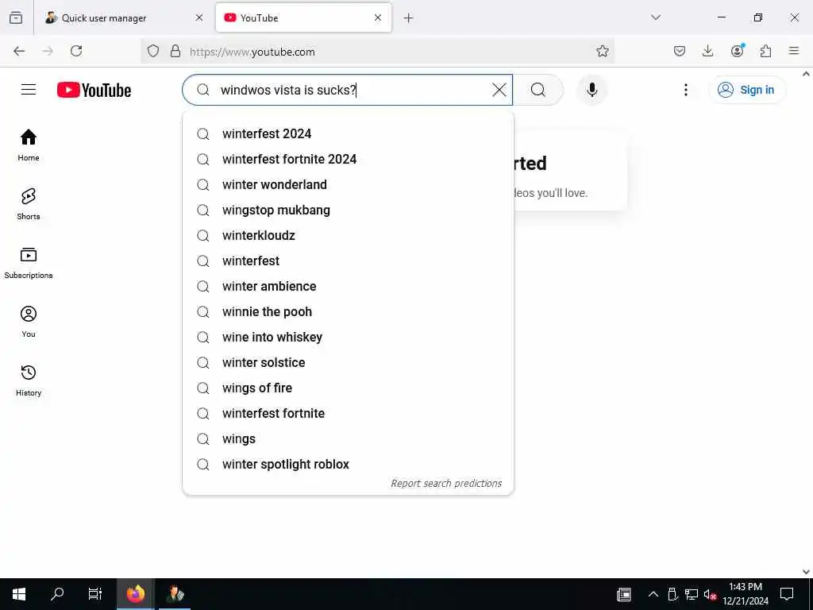Open the notification center
This screenshot has width=813, height=610.
click(x=787, y=594)
